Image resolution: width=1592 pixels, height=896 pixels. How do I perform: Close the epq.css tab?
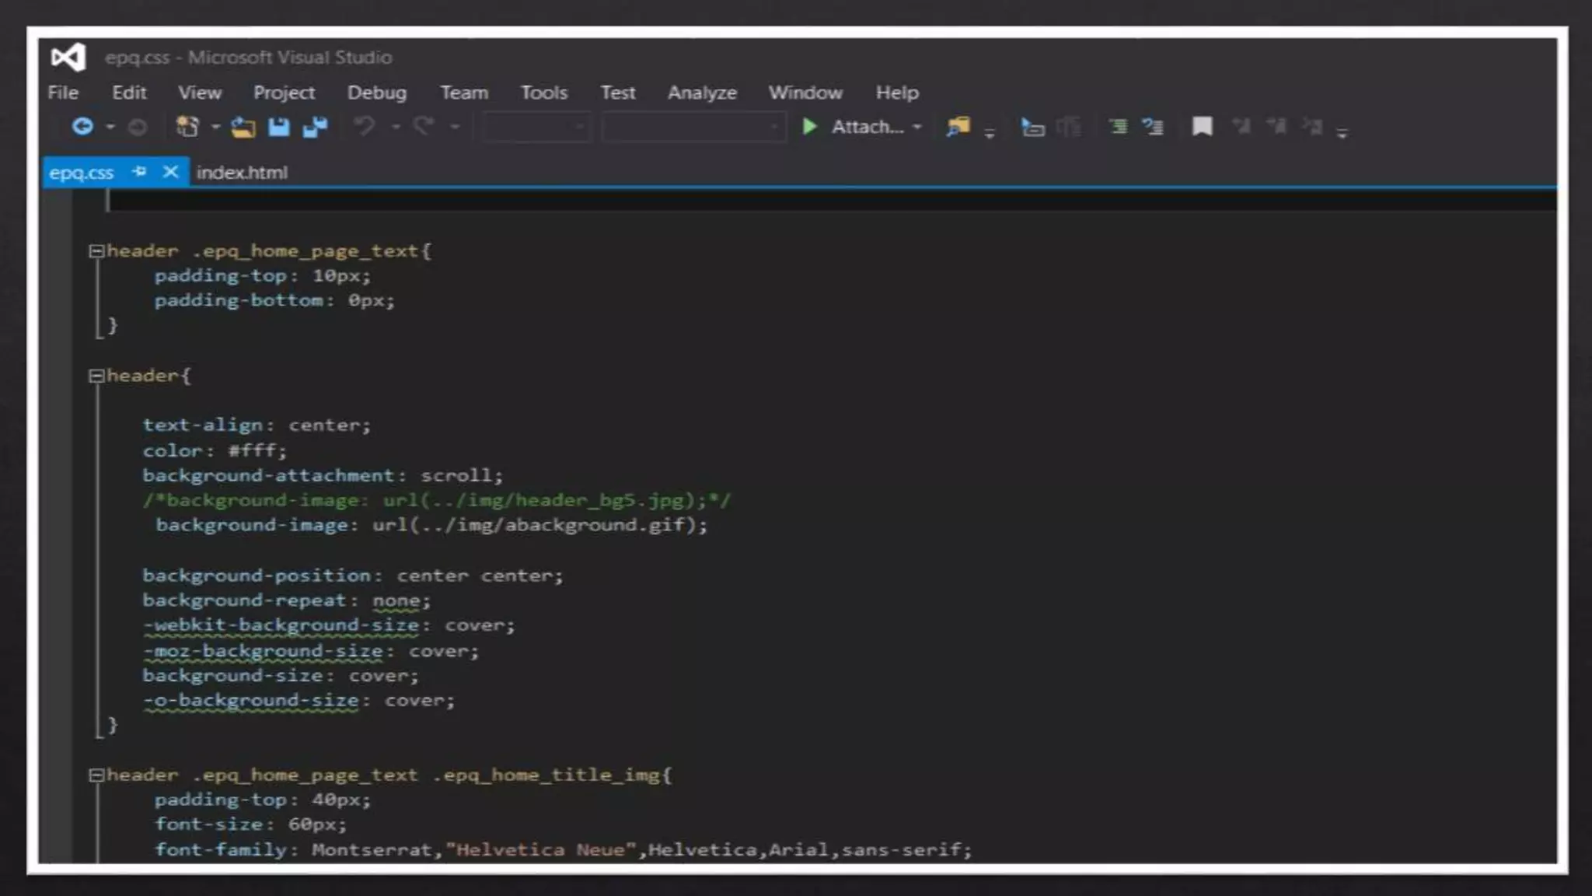coord(170,171)
